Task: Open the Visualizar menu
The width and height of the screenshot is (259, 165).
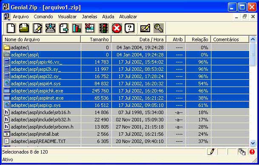Action: click(67, 17)
